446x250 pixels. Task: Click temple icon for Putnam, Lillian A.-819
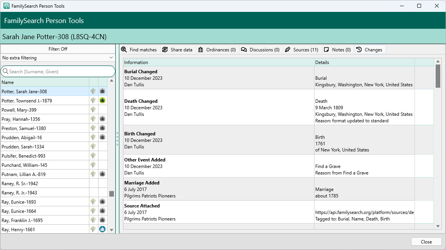tap(102, 174)
